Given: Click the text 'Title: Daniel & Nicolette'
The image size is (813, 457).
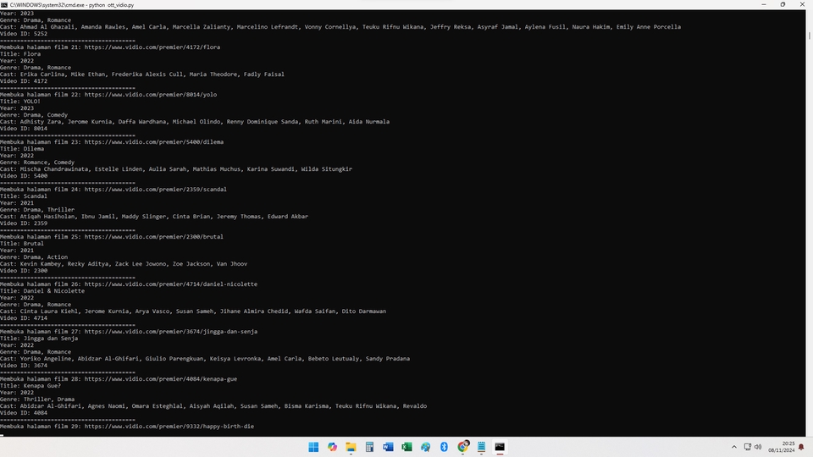Looking at the screenshot, I should (x=42, y=291).
